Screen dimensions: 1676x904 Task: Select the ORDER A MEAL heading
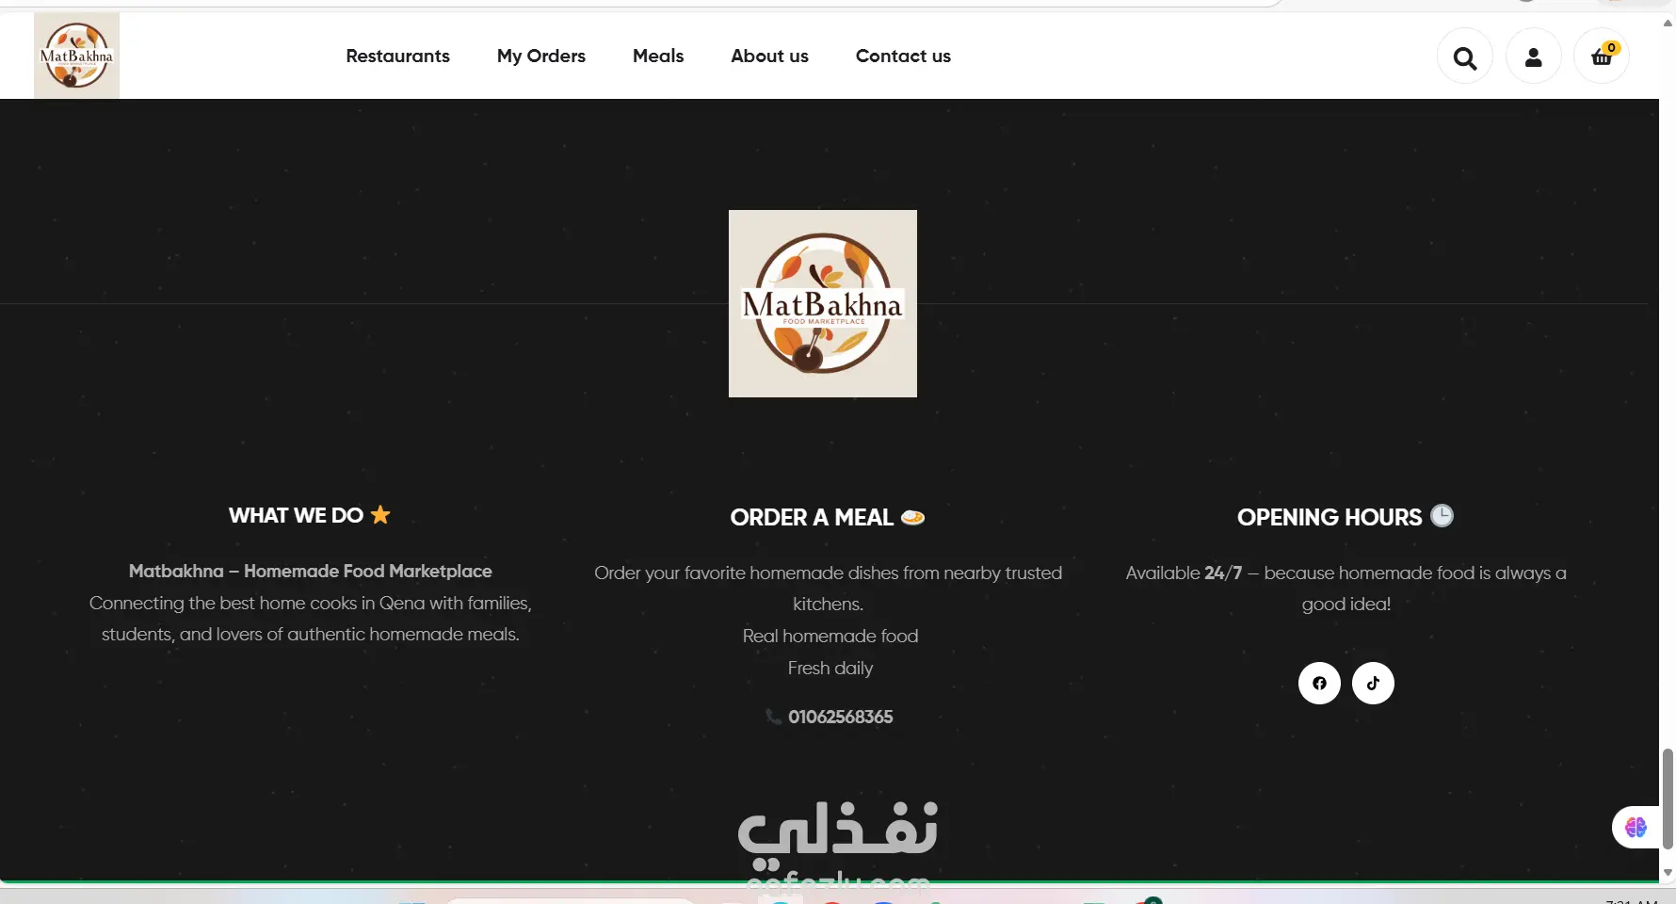pos(812,517)
